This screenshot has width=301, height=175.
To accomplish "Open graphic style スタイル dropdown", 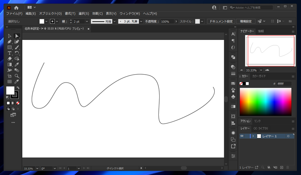I will tap(202, 21).
